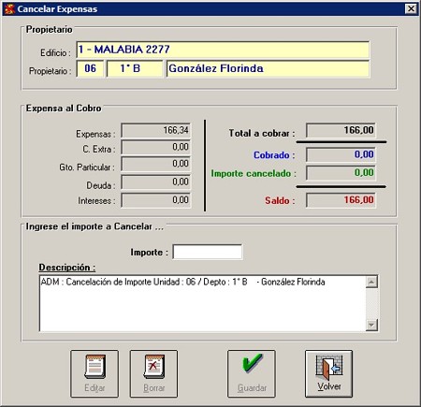
Task: Click the Intereses amount field
Action: tap(156, 200)
